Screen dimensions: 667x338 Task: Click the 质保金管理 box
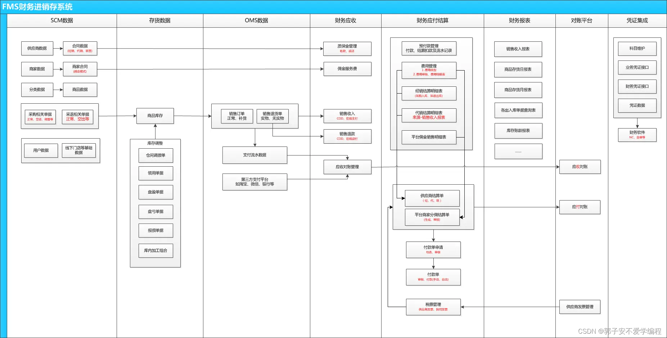[x=347, y=49]
